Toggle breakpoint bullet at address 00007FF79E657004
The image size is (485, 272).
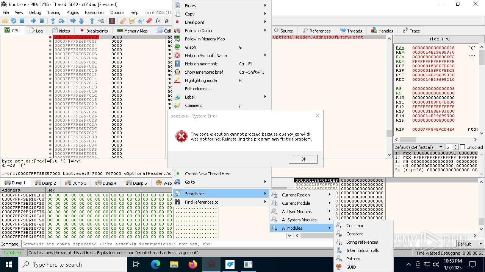(x=50, y=46)
